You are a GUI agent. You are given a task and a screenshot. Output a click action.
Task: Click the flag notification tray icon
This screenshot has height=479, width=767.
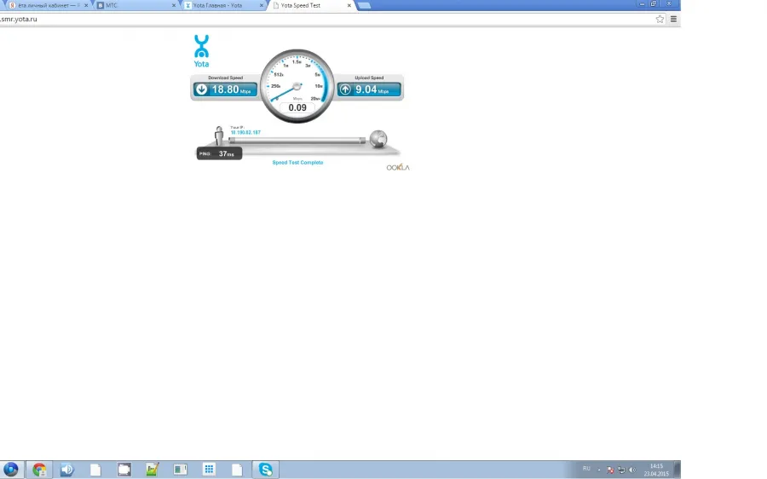coord(610,470)
